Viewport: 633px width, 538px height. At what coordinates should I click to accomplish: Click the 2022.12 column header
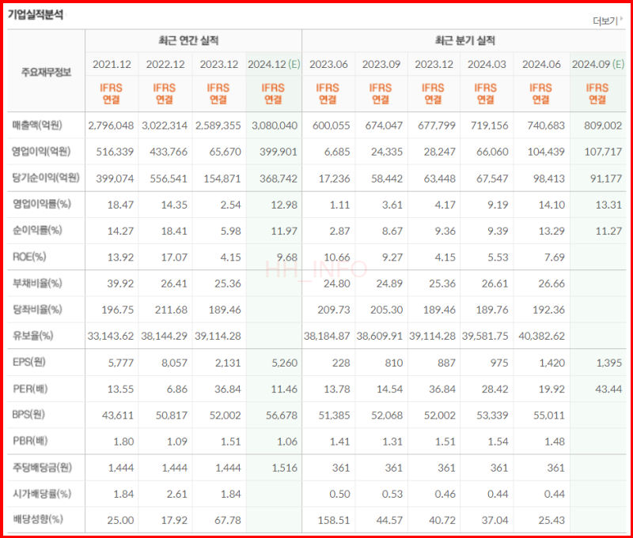(165, 65)
